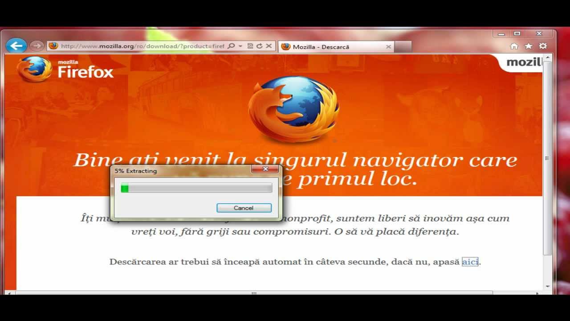Close the Mozilla - Descarcă tab
This screenshot has height=321, width=570.
pyautogui.click(x=388, y=47)
